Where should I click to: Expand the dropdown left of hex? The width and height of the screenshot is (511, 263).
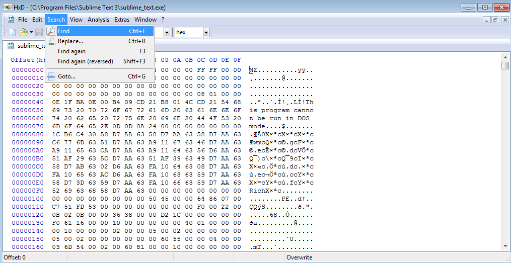pos(167,32)
